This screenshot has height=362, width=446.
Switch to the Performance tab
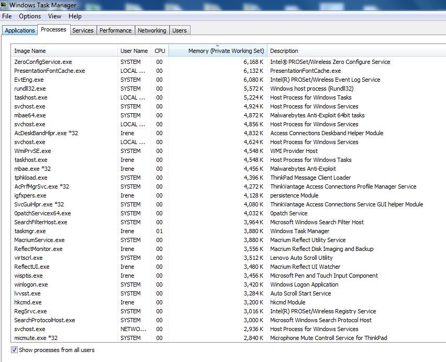click(115, 30)
